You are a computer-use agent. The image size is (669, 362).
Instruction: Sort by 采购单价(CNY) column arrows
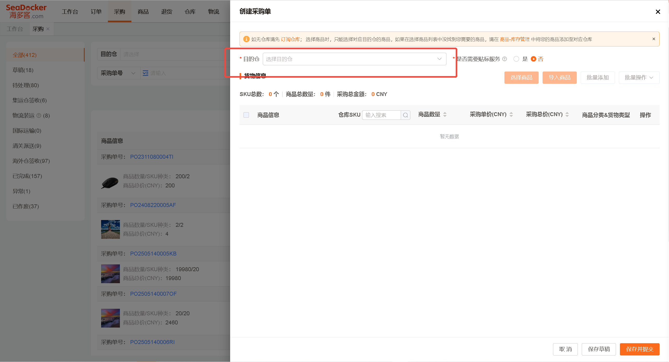(511, 114)
